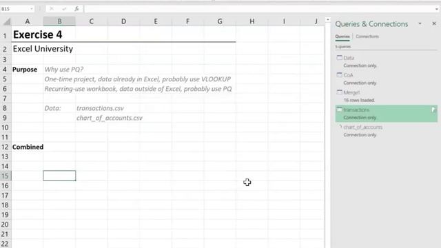This screenshot has height=248, width=441.
Task: Click 'Connection only' under the CoA query
Action: point(360,83)
